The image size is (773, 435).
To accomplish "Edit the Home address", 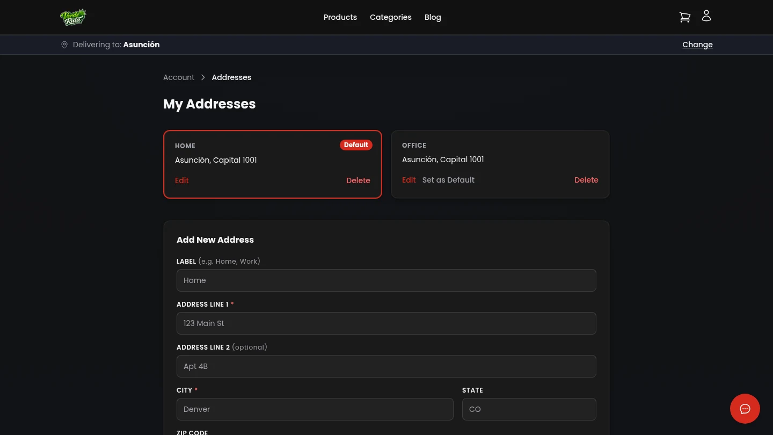I will 181,180.
